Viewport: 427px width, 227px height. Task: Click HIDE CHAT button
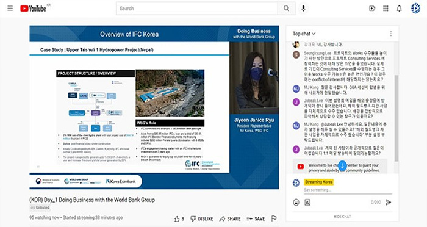pos(342,217)
